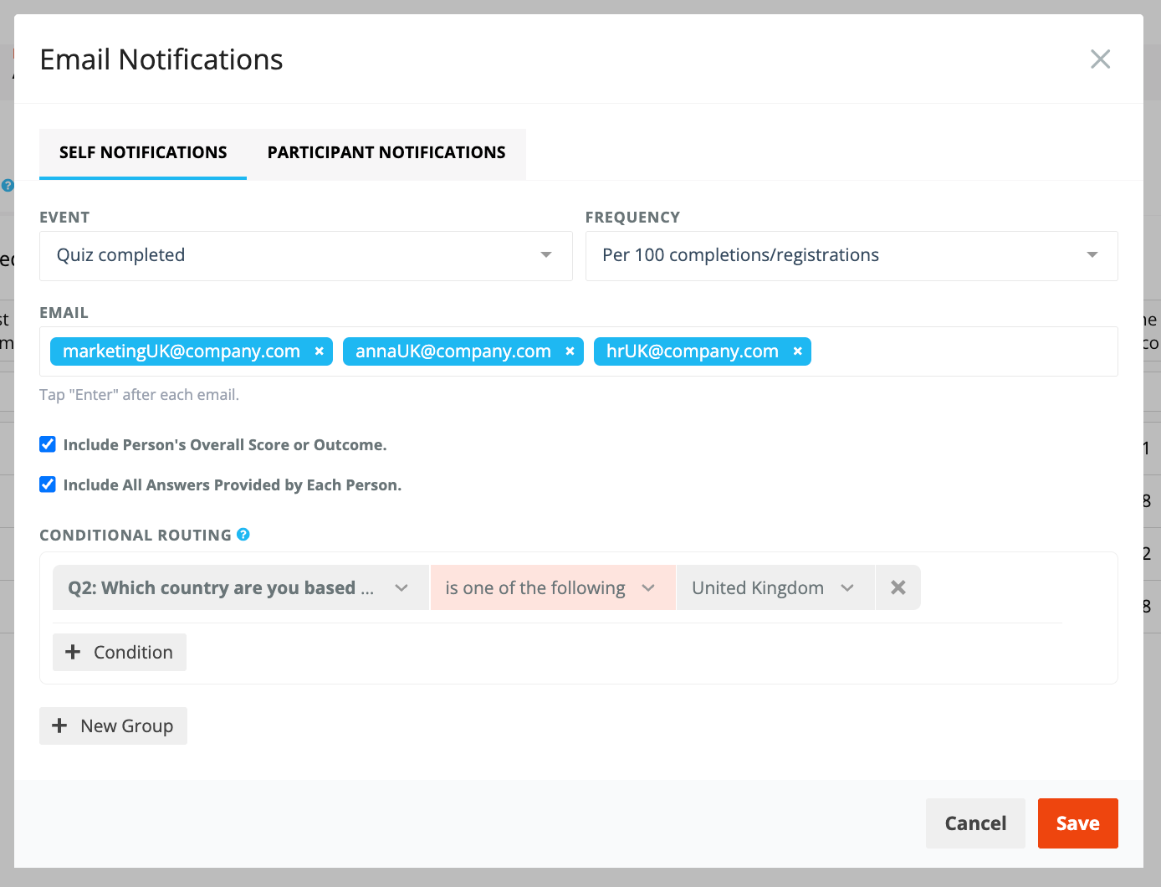
Task: Save the email notification settings
Action: [1077, 823]
